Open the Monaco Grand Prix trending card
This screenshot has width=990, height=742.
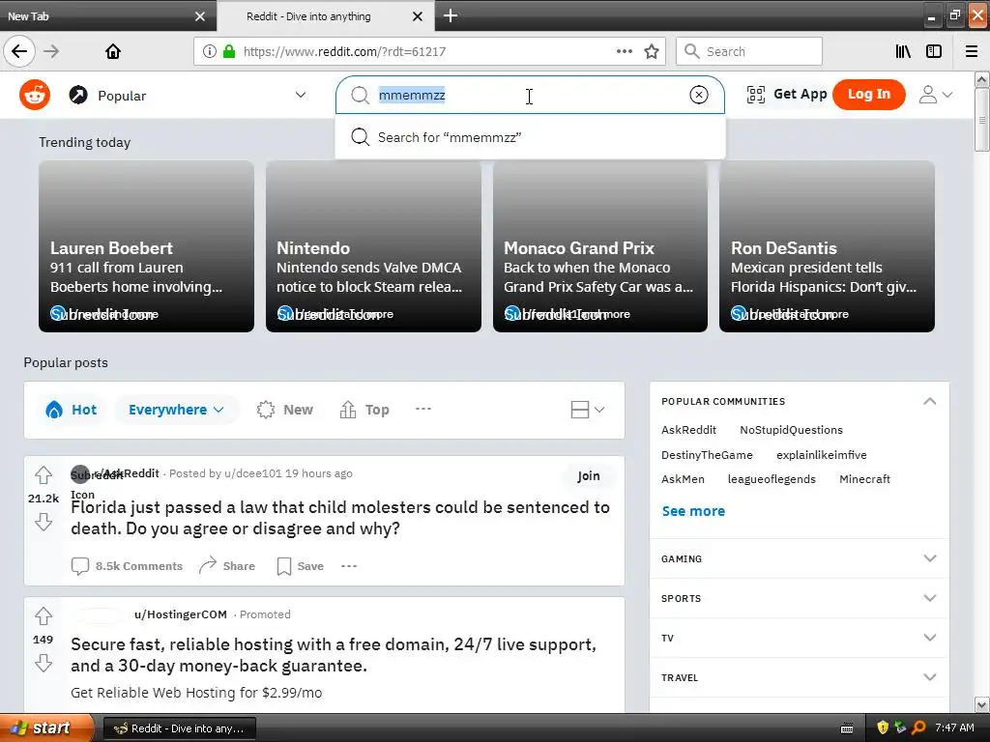599,246
